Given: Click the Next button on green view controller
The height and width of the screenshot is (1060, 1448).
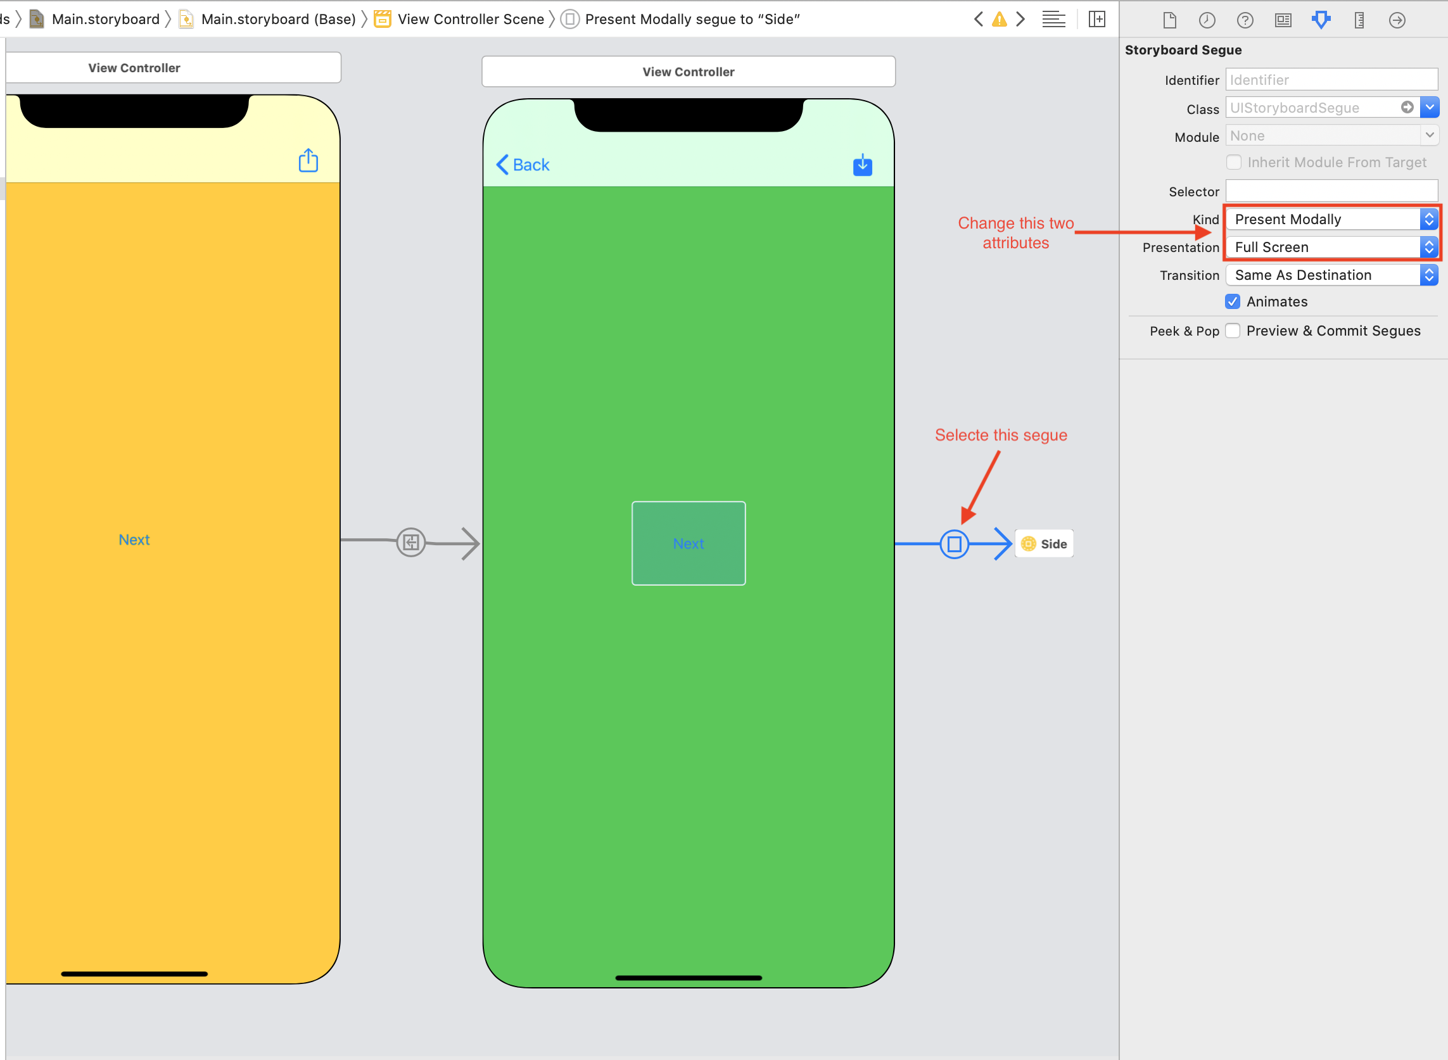Looking at the screenshot, I should [x=688, y=543].
